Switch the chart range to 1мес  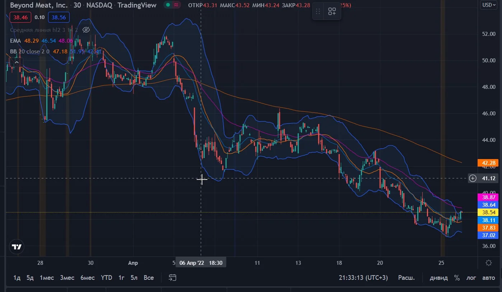point(47,278)
